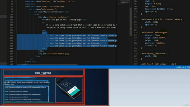The height and width of the screenshot is (107, 190).
Task: Click 'position: relative;' CSS line
Action: tap(155, 43)
